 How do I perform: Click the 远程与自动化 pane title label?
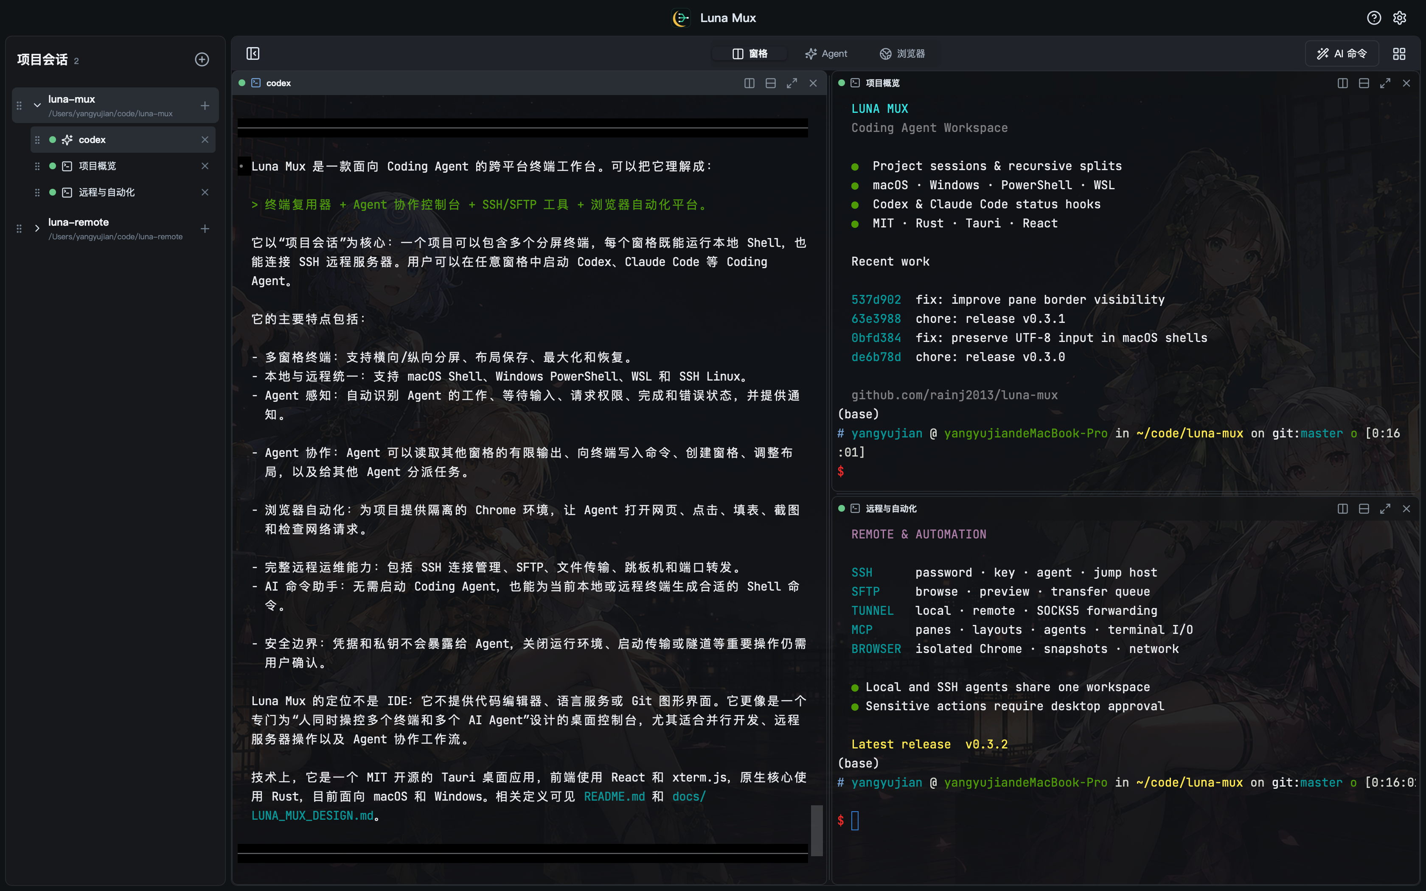tap(891, 509)
